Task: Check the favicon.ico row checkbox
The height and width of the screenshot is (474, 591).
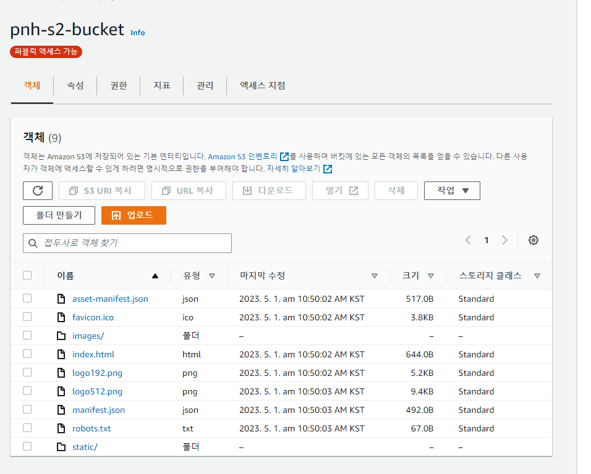Action: tap(27, 317)
